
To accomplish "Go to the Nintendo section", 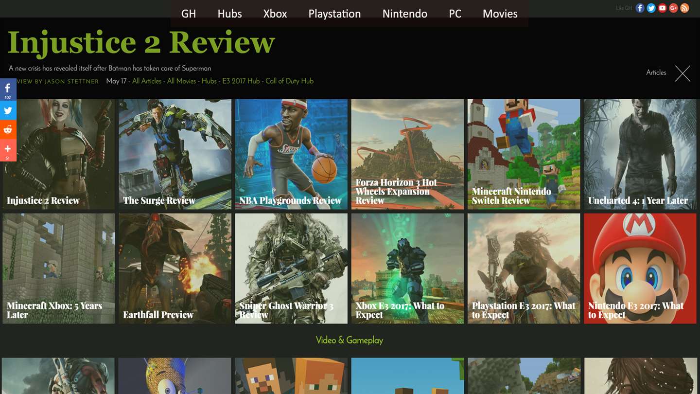I will 405,14.
